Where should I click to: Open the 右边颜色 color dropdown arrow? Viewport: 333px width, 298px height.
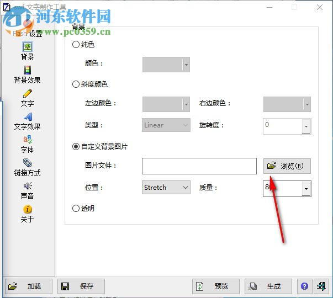coord(307,104)
